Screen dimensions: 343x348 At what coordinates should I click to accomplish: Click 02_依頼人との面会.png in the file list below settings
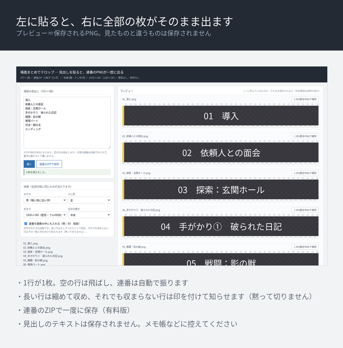tap(37, 247)
